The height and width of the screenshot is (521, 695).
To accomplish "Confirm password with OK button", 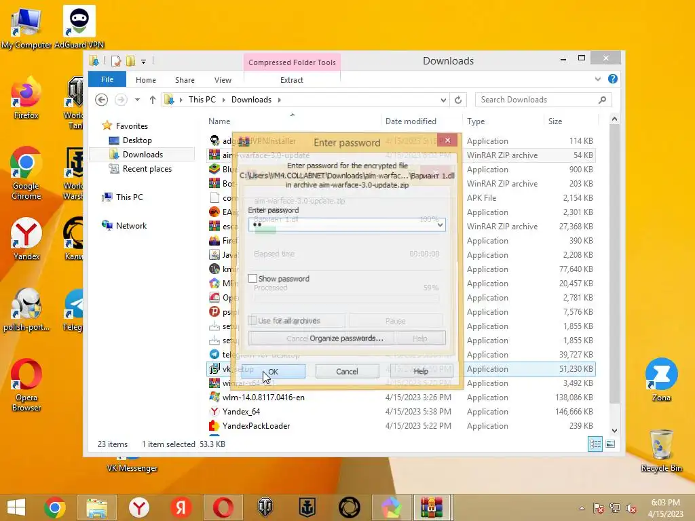I will pyautogui.click(x=273, y=371).
